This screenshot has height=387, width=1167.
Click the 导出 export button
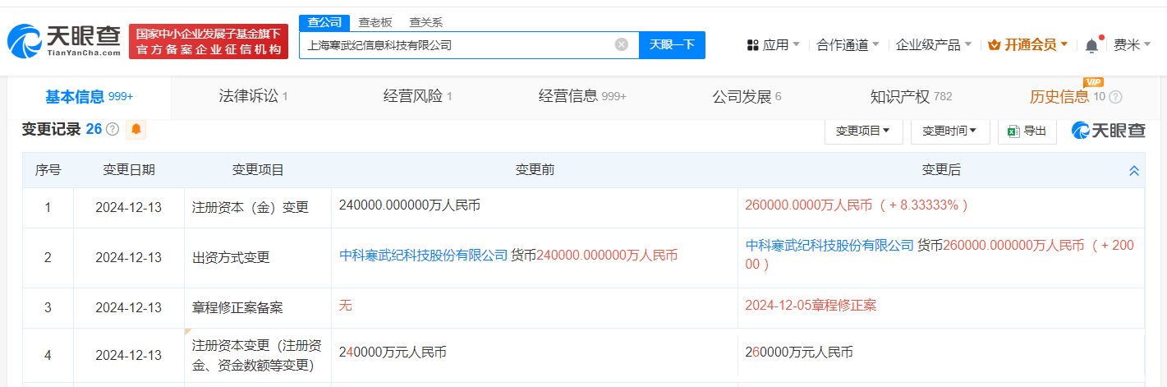point(1027,131)
